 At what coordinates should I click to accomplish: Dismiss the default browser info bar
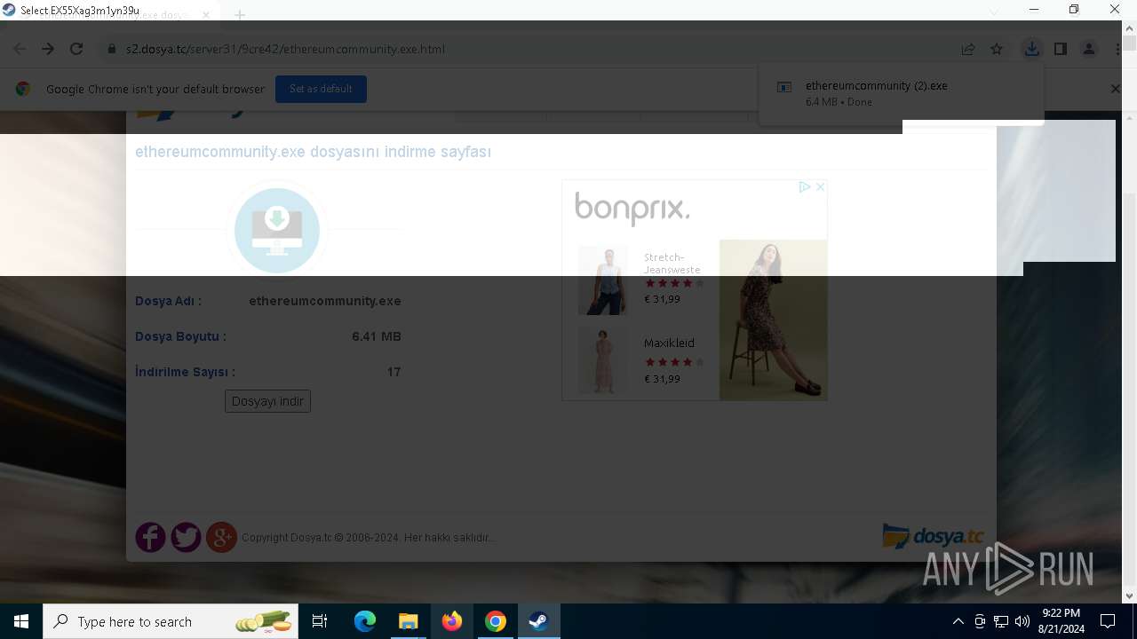coord(1115,89)
